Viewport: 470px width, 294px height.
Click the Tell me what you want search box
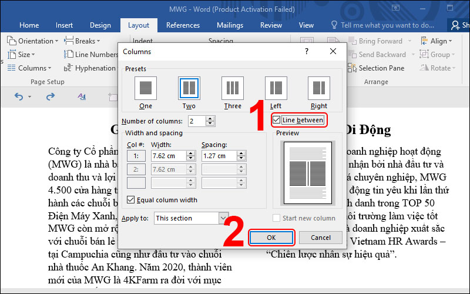point(387,25)
